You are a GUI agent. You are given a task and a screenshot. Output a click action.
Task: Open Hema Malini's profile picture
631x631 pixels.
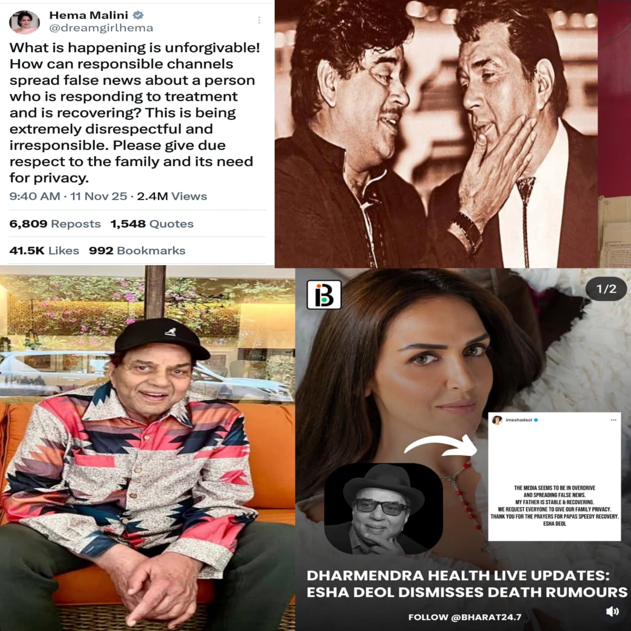pyautogui.click(x=24, y=22)
